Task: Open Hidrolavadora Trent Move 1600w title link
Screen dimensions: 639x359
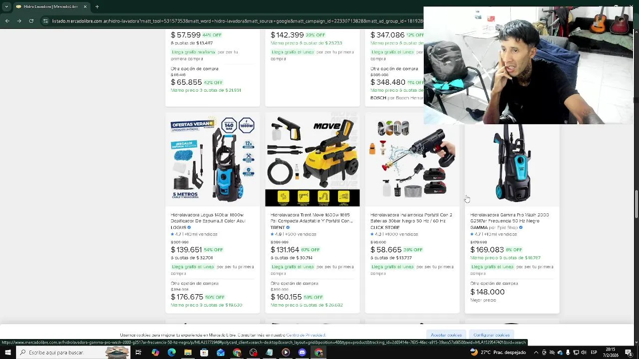Action: point(312,218)
